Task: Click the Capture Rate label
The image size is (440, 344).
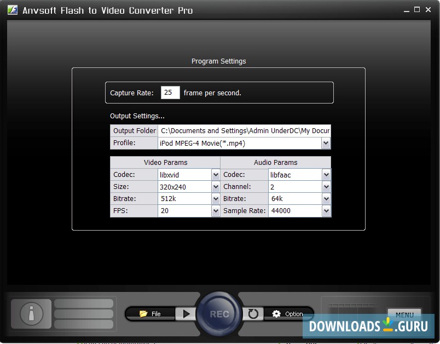Action: [131, 93]
